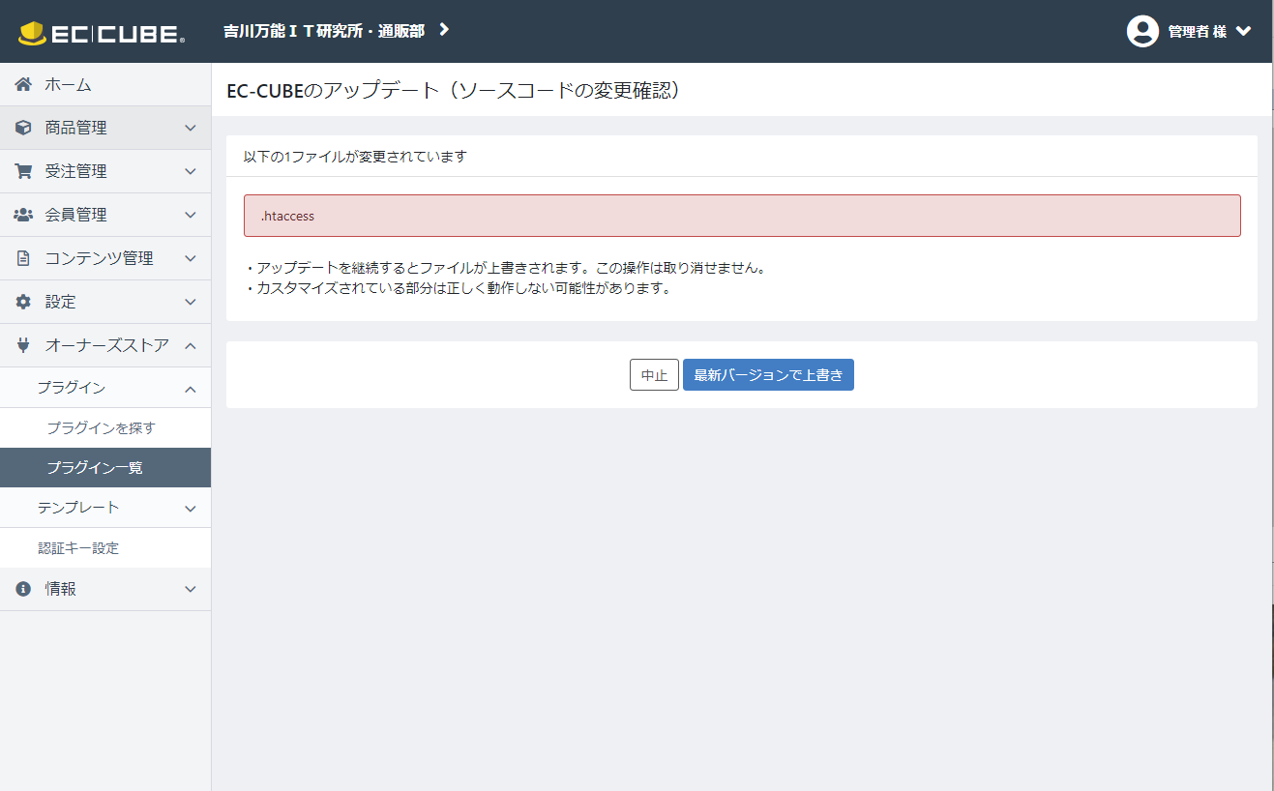
Task: Select プラグイン一覧 menu item
Action: tap(95, 468)
